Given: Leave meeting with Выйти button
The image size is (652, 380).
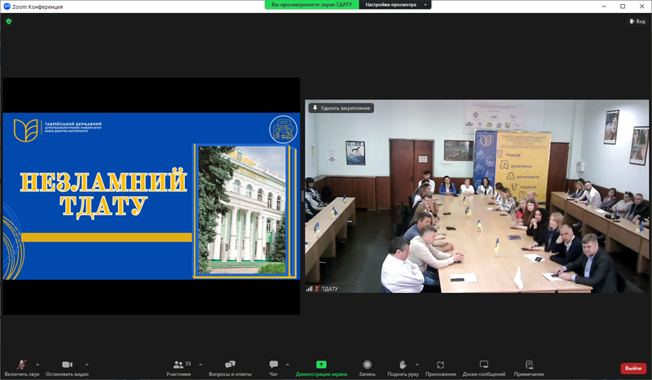Looking at the screenshot, I should coord(633,368).
